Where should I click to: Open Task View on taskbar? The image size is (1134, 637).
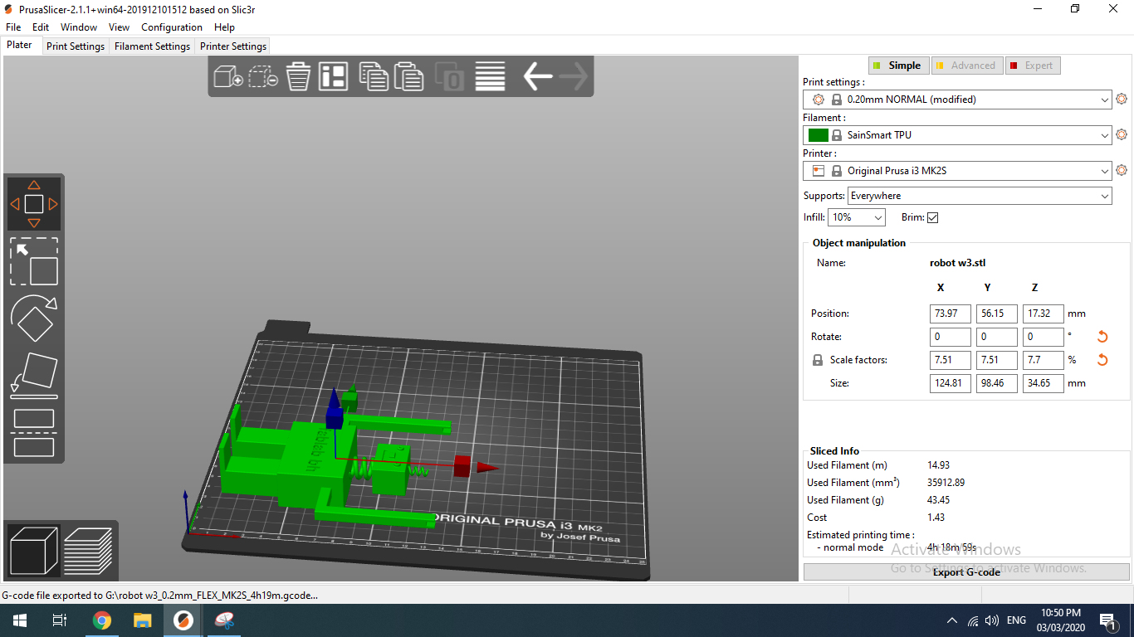pyautogui.click(x=60, y=620)
